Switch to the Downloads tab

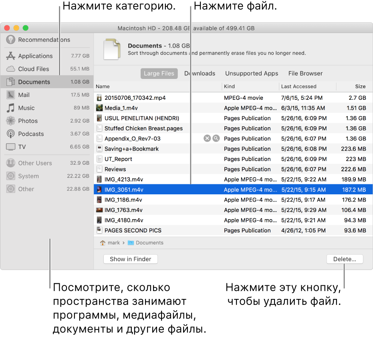coord(200,74)
